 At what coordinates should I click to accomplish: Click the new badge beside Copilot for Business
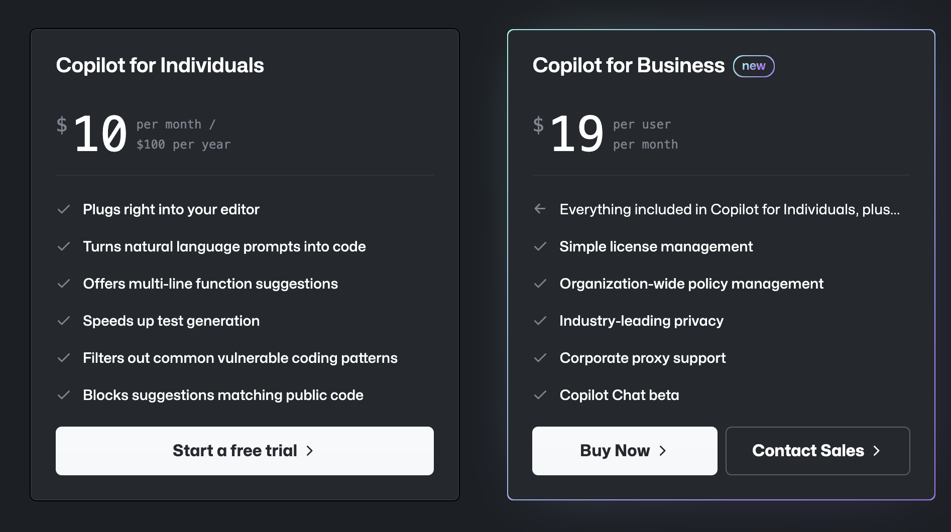click(753, 66)
